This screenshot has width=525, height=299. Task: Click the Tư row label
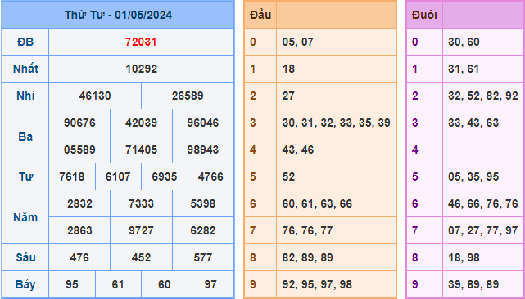(x=25, y=176)
